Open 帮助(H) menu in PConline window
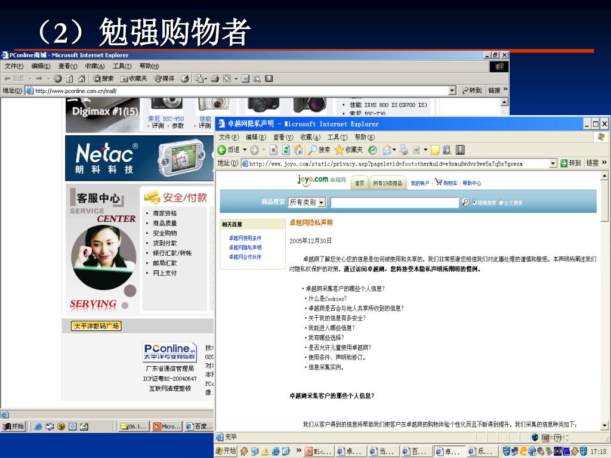Screen dimensions: 611x458 (x=149, y=66)
